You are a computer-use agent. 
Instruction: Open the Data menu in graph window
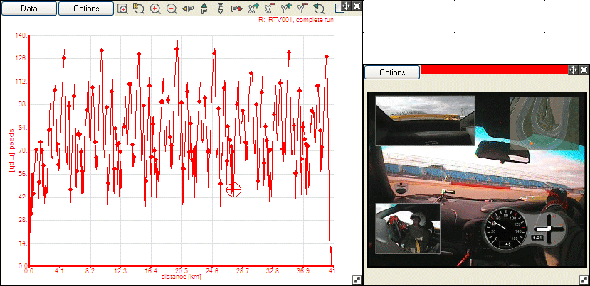coord(28,9)
